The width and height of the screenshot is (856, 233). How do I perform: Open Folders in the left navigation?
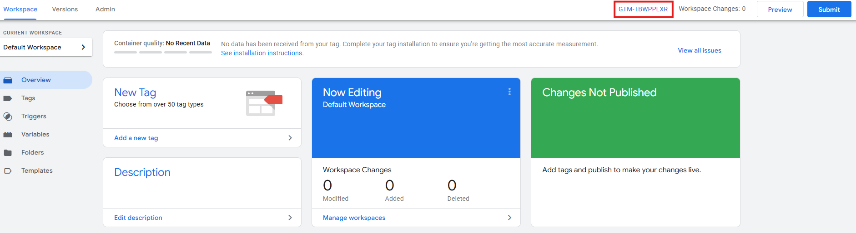coord(33,152)
